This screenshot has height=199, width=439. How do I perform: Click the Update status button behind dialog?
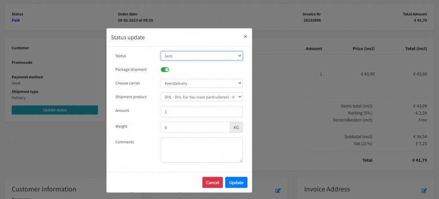click(55, 110)
